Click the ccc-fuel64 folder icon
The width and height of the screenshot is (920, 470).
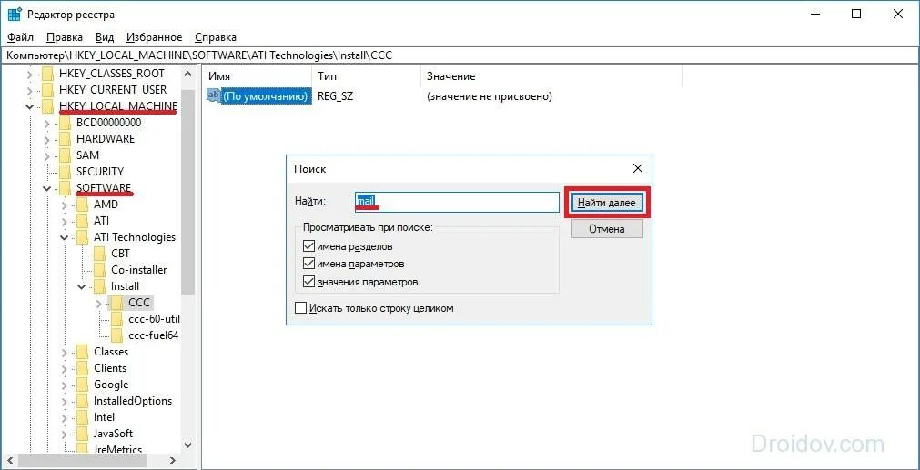tap(117, 335)
